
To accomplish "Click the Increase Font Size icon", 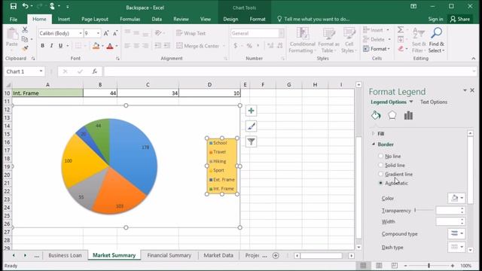I will (106, 33).
